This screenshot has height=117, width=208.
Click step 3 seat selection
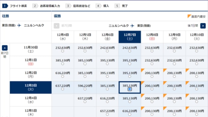(78, 6)
